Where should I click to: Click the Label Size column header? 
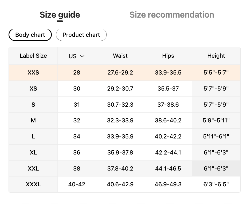pos(33,56)
